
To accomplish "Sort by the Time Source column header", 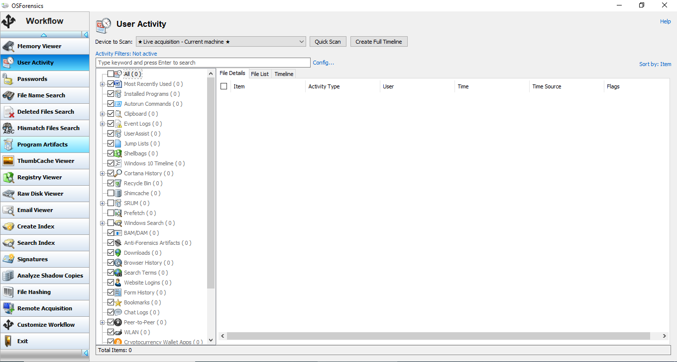I will [566, 86].
